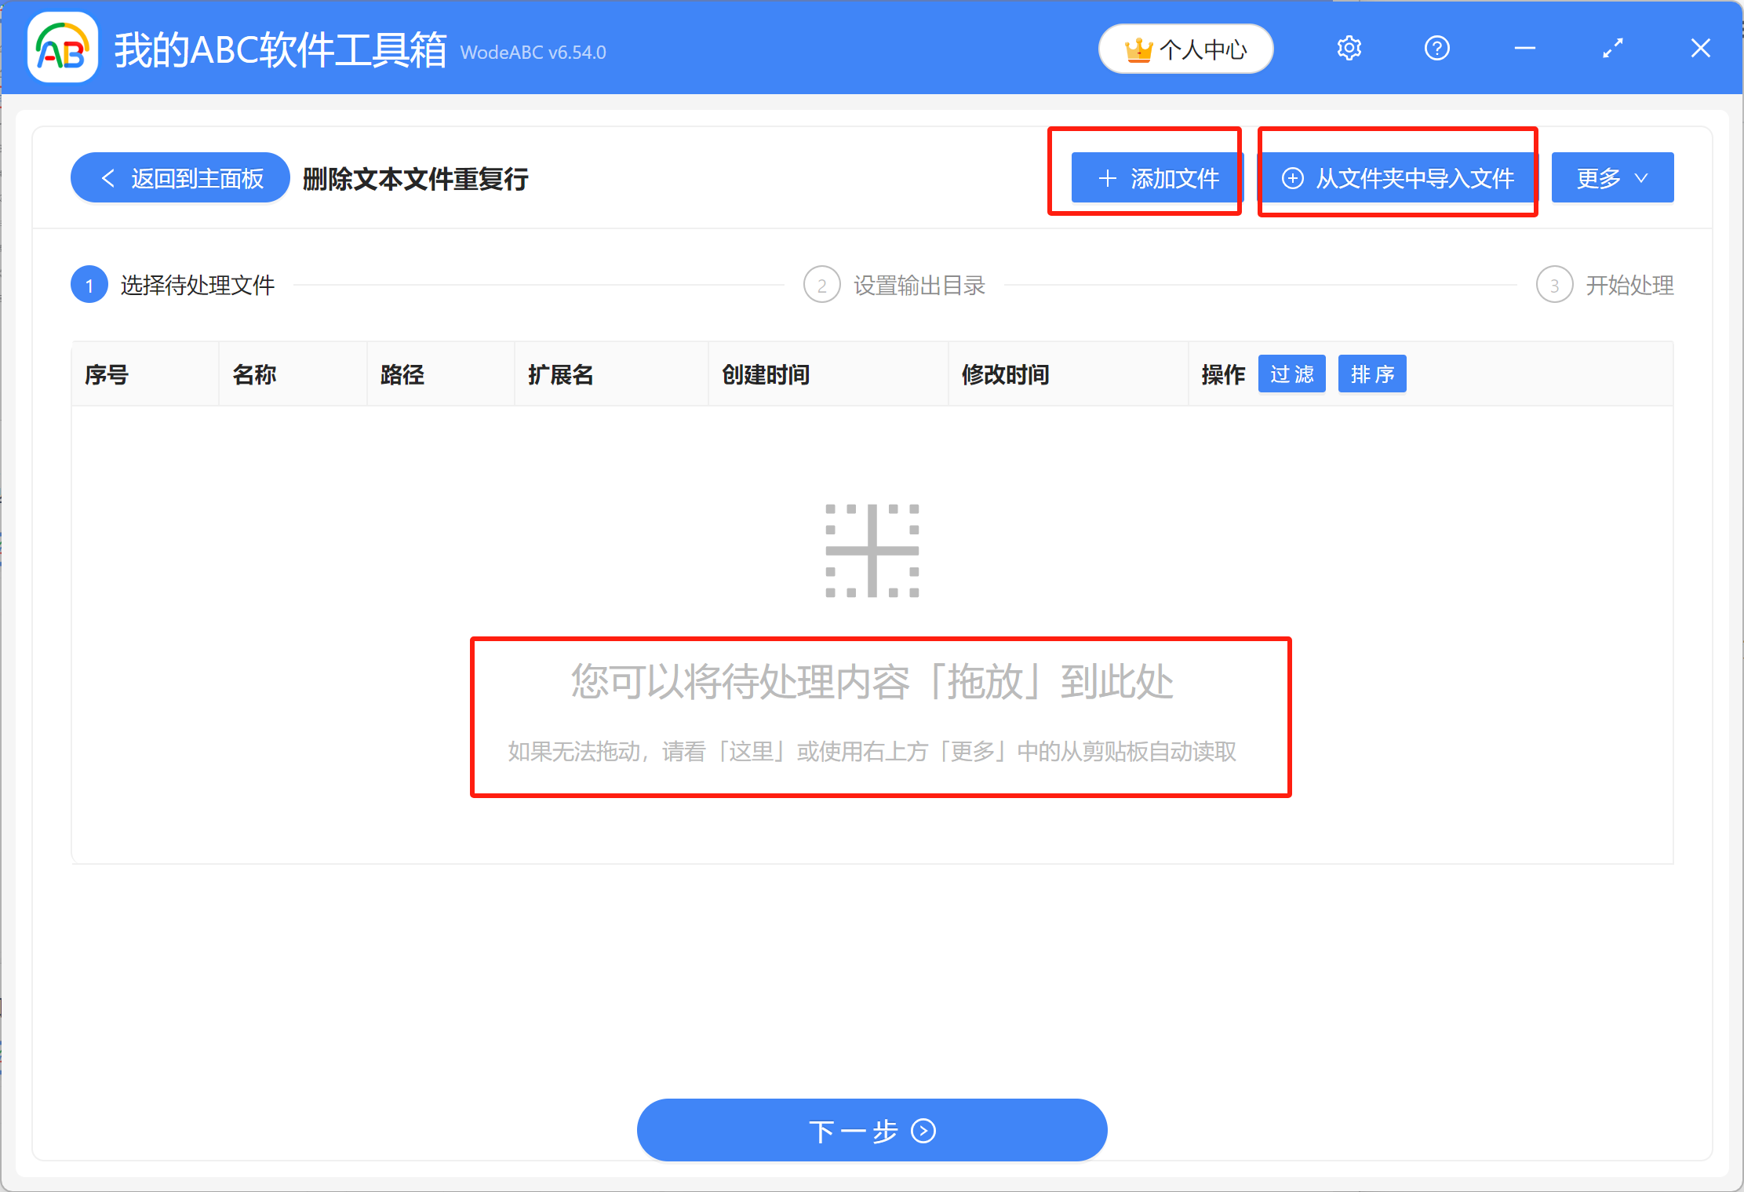The image size is (1744, 1192).
Task: Click the back chevron icon
Action: [108, 177]
